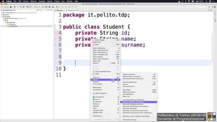Select Generate hashCode() and equals()

(x=139, y=106)
